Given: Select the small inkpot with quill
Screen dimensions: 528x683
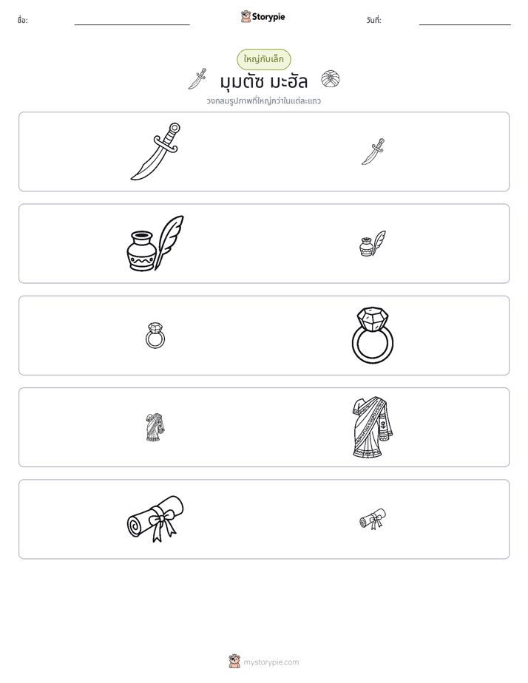Looking at the screenshot, I should (373, 243).
